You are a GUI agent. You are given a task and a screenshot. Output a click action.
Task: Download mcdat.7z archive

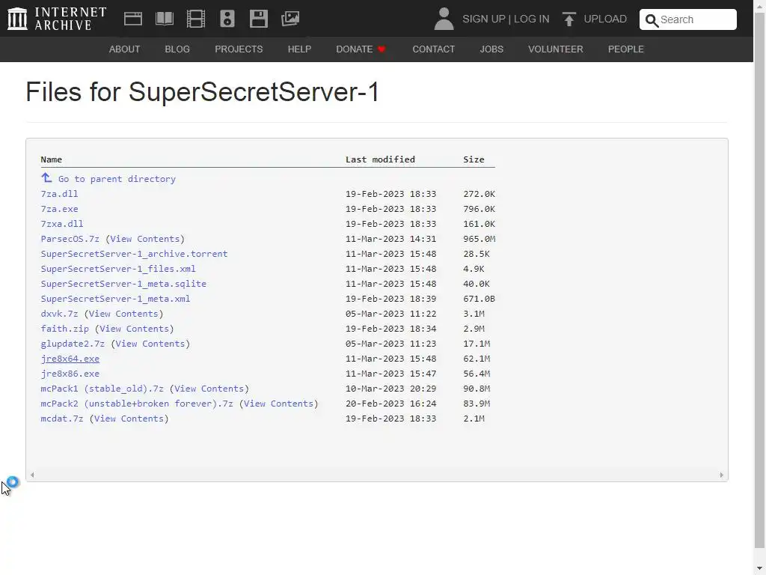pos(62,419)
